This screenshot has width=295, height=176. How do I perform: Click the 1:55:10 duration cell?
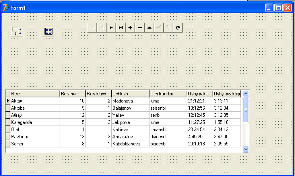(227, 122)
